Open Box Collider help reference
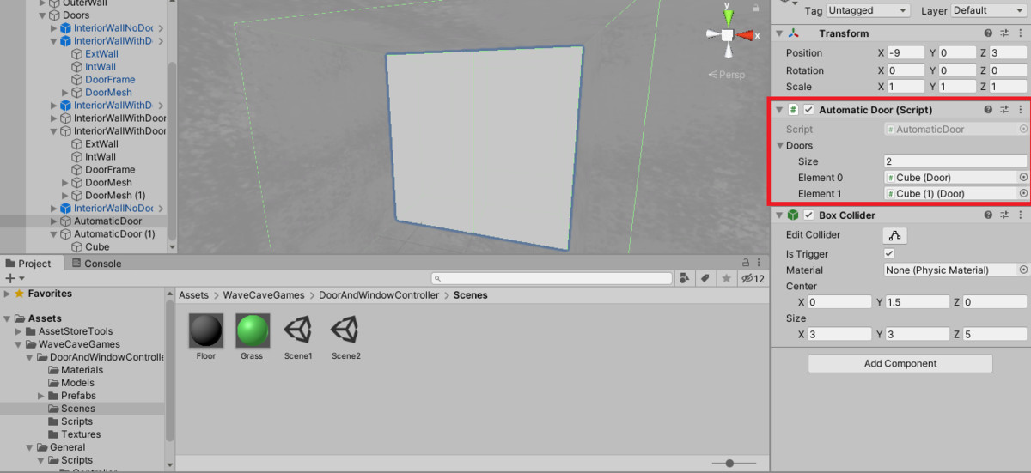 coord(989,215)
